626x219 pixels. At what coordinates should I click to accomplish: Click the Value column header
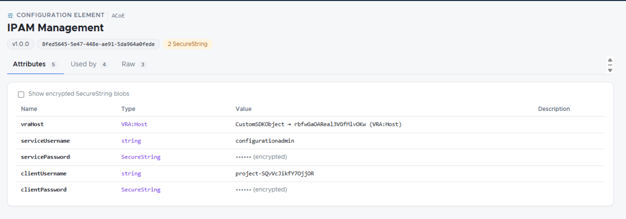click(x=244, y=109)
